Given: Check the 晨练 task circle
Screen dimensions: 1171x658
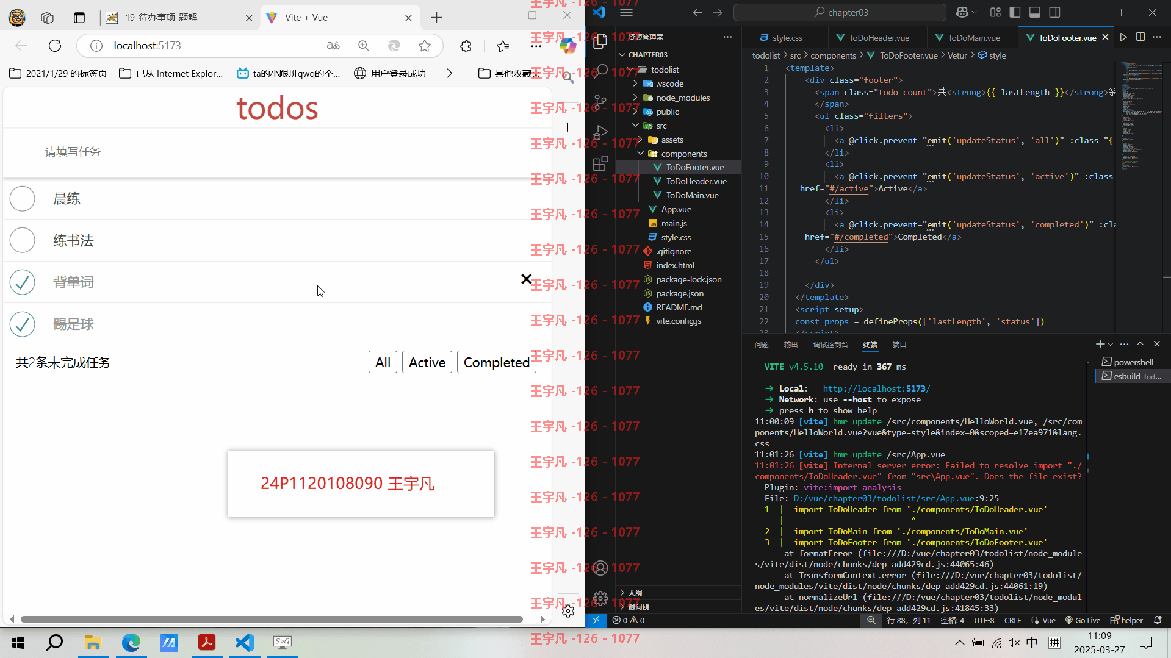Looking at the screenshot, I should point(23,199).
